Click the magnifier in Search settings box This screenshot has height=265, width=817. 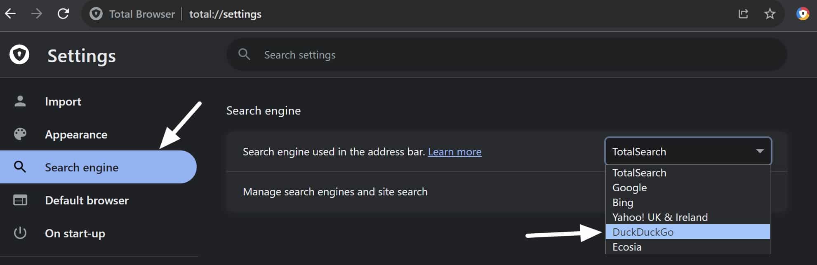click(244, 54)
